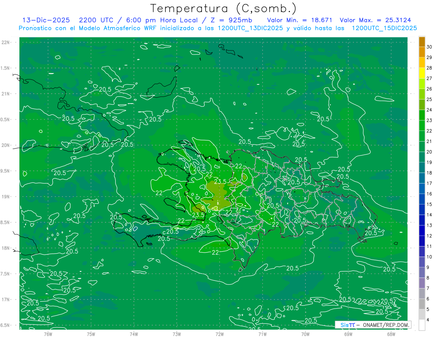This screenshot has width=439, height=339.
Task: Click the longitude axis label "74W"
Action: [x=134, y=334]
